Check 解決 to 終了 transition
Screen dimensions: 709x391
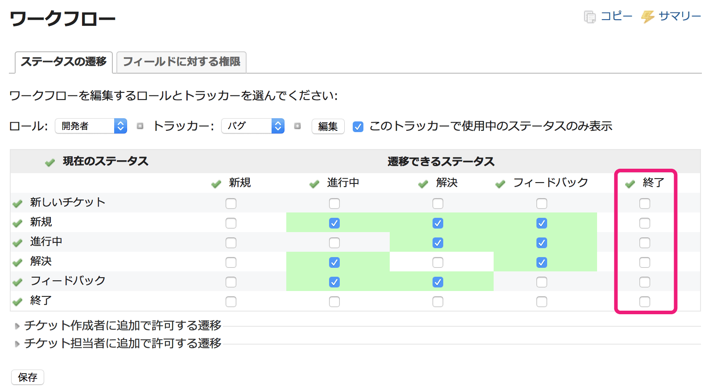(645, 262)
